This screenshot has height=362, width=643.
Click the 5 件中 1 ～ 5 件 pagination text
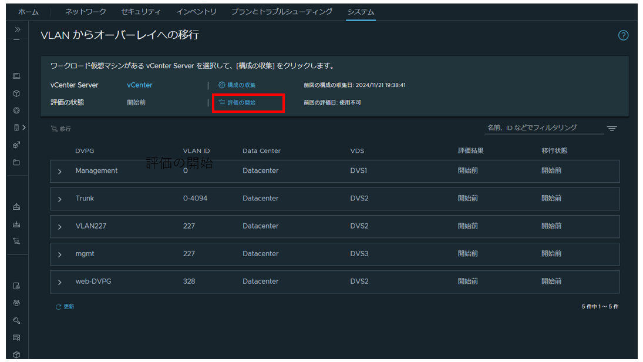pyautogui.click(x=600, y=307)
